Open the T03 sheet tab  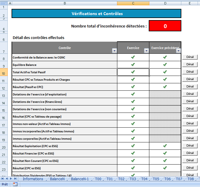pyautogui.click(x=133, y=179)
